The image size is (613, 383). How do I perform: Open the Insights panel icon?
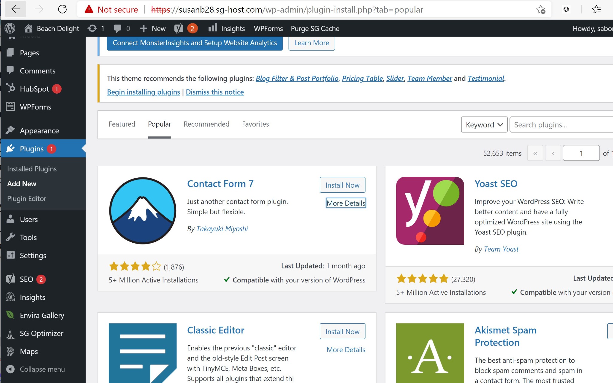213,28
